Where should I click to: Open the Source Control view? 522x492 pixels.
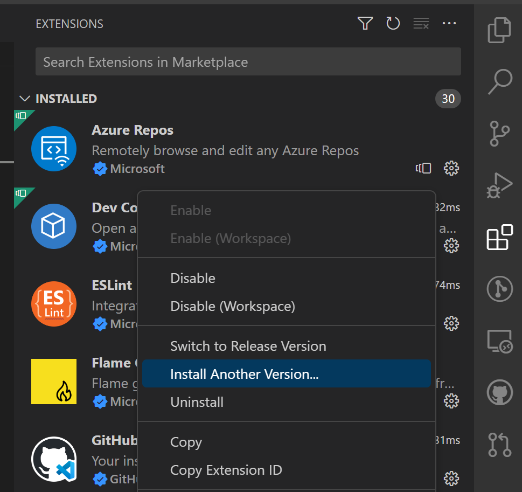click(x=499, y=134)
